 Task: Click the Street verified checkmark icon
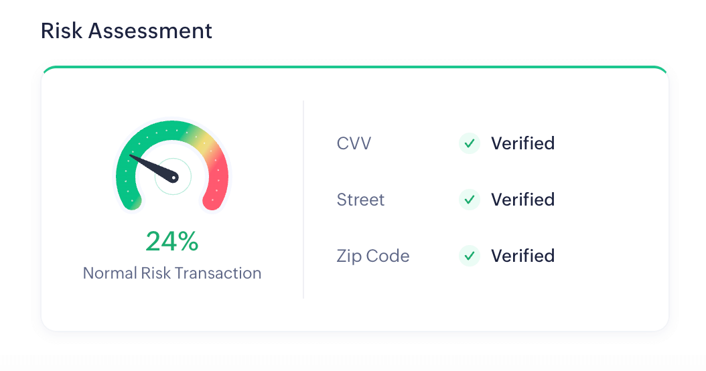(x=470, y=200)
